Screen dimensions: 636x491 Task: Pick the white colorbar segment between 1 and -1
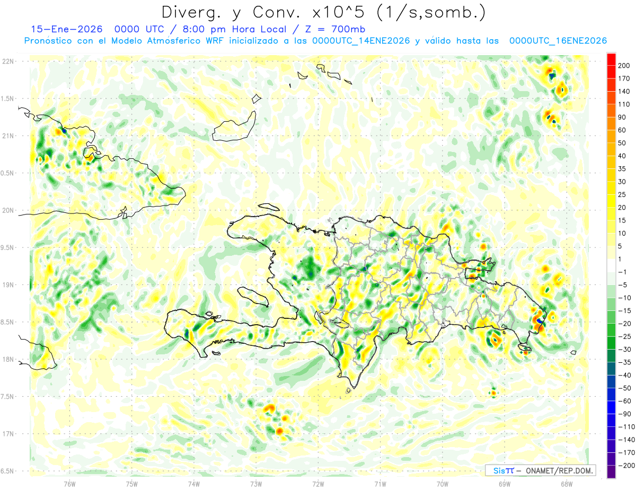click(x=611, y=265)
